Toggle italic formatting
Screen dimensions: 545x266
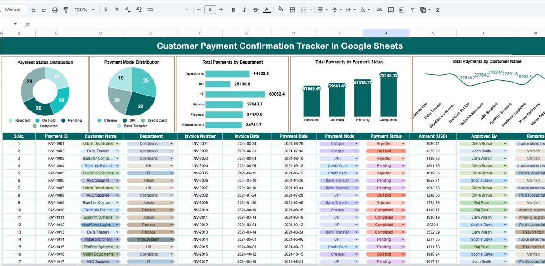[245, 9]
